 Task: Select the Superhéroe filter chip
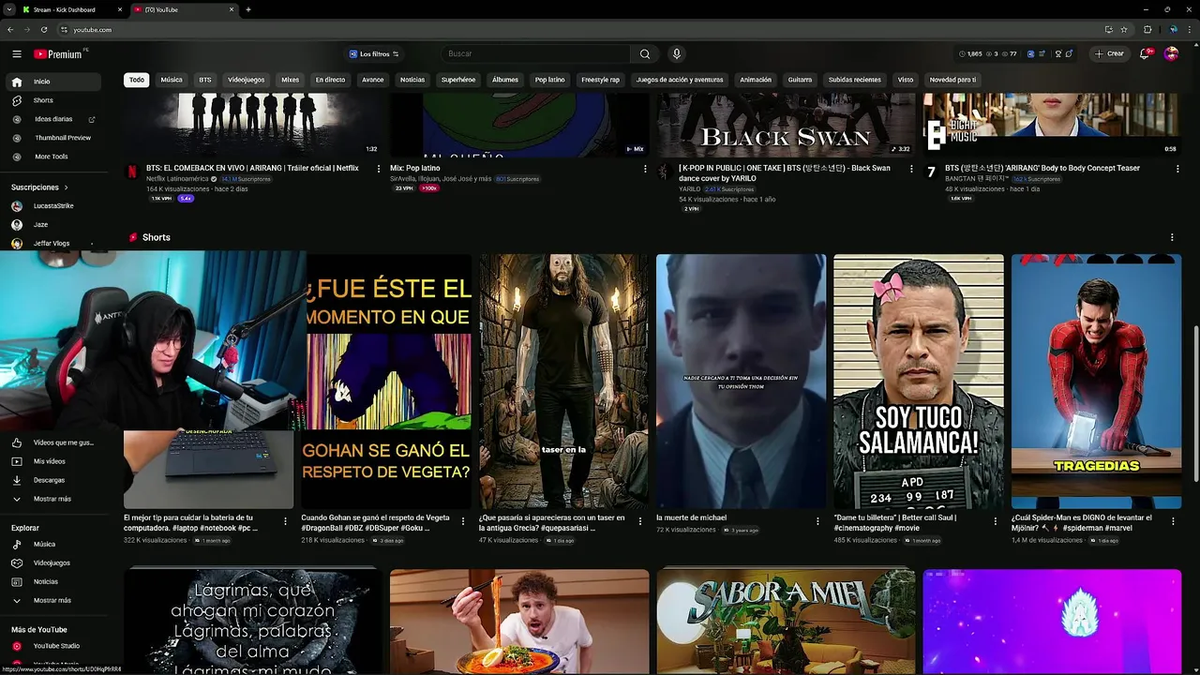458,80
